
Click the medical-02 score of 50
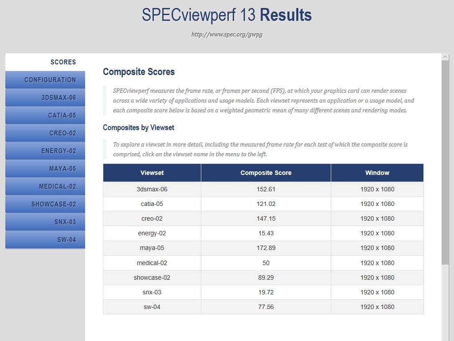click(266, 263)
